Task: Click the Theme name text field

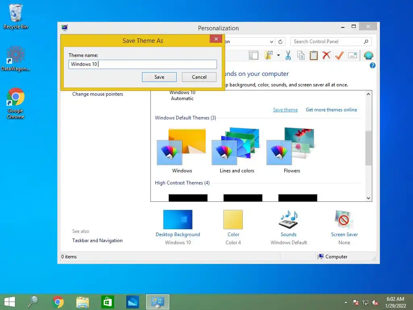Action: (143, 64)
